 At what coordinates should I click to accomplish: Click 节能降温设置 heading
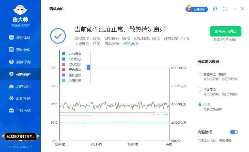pyautogui.click(x=208, y=62)
